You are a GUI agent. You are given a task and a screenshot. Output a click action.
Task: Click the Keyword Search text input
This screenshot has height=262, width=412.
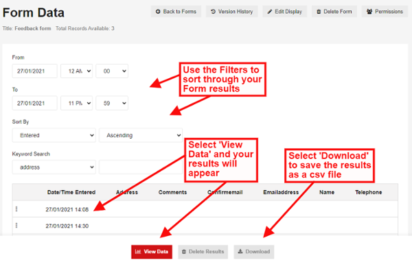(141, 167)
